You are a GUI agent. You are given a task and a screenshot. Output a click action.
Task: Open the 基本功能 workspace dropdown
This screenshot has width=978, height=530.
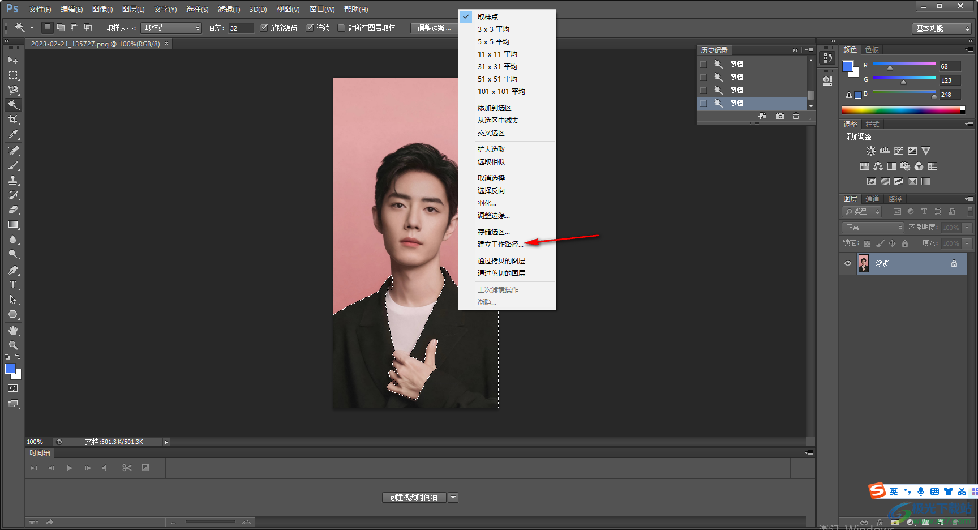click(942, 28)
